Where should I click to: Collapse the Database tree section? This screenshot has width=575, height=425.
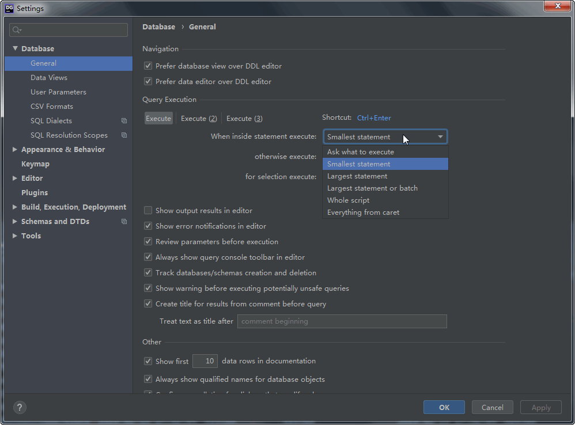click(x=16, y=49)
